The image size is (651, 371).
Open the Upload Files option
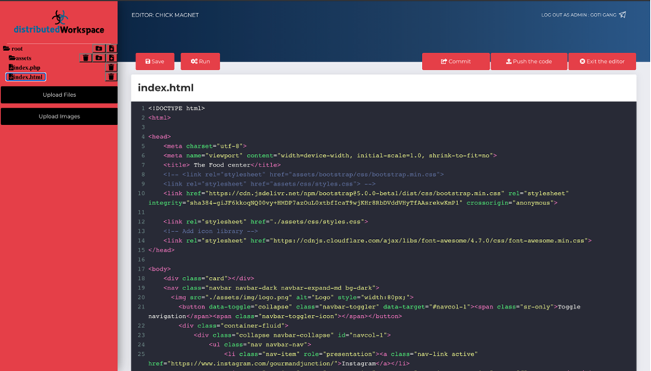pos(59,95)
